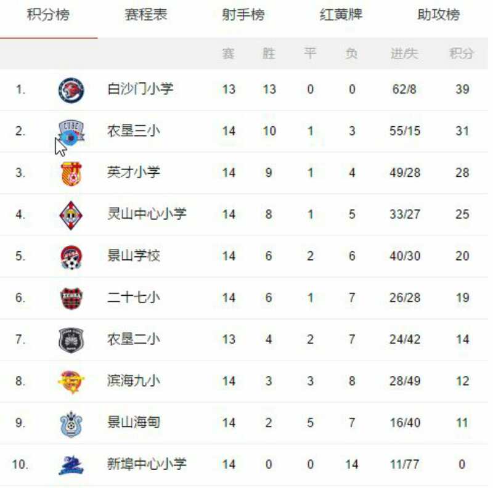The height and width of the screenshot is (488, 493).
Task: Click the 白沙门小学 team badge icon
Action: point(71,90)
